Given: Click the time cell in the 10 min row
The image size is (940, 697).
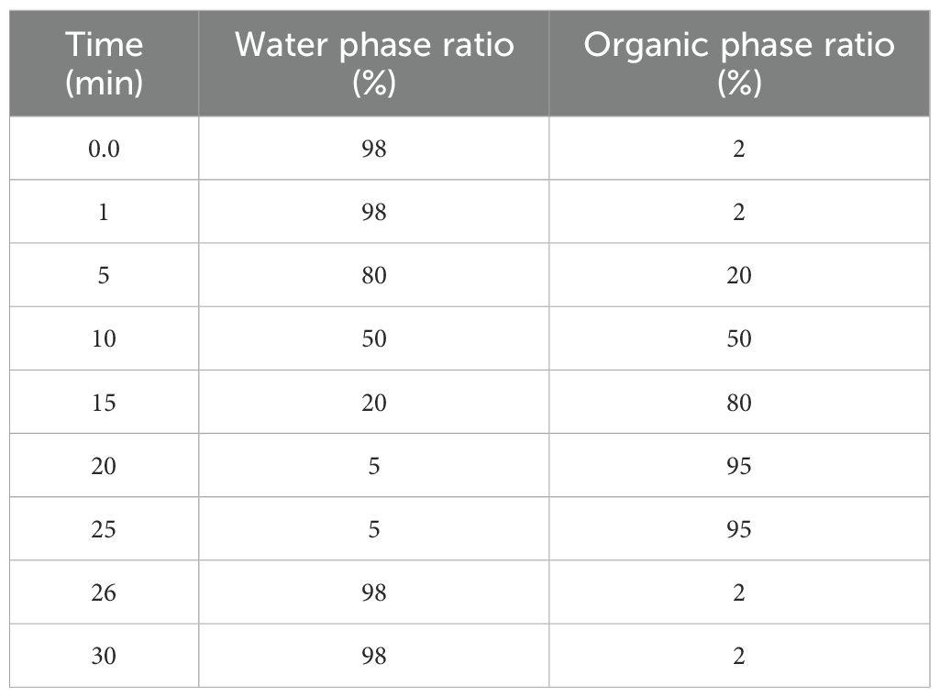Looking at the screenshot, I should tap(104, 339).
